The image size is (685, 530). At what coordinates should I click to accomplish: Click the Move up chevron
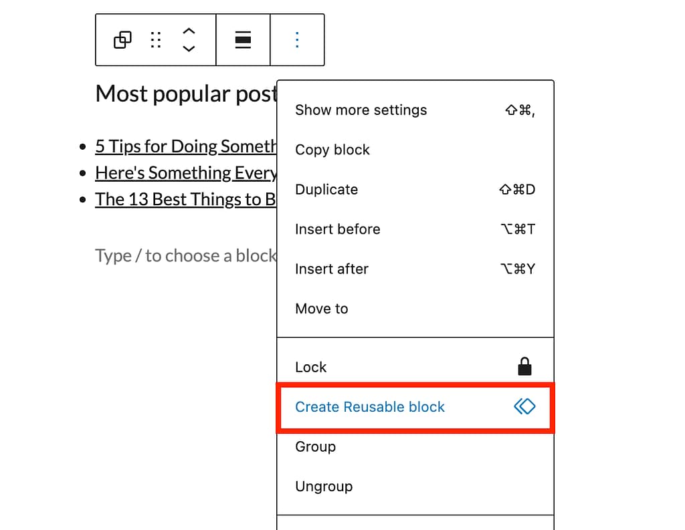tap(189, 31)
